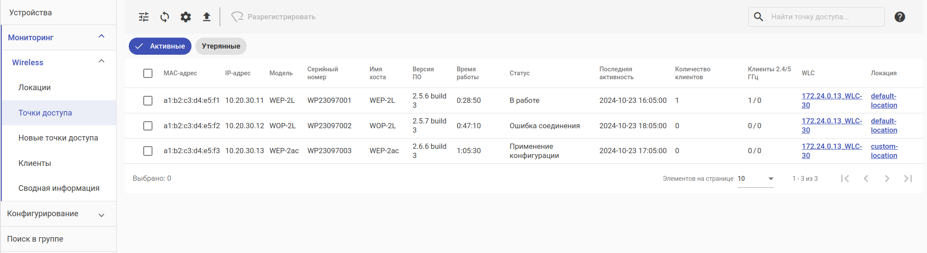Click the upload arrow icon

coord(207,17)
